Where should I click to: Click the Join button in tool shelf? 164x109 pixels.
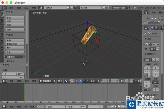click(15, 52)
